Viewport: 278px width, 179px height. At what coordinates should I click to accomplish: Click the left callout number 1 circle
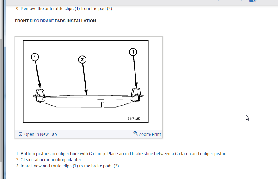tap(35, 57)
